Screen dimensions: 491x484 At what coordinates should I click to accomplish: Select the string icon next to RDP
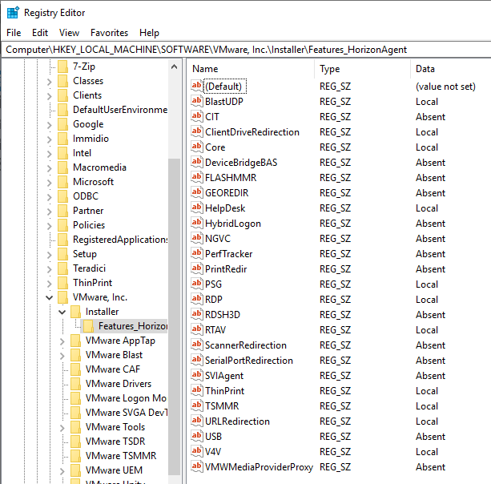coord(197,299)
